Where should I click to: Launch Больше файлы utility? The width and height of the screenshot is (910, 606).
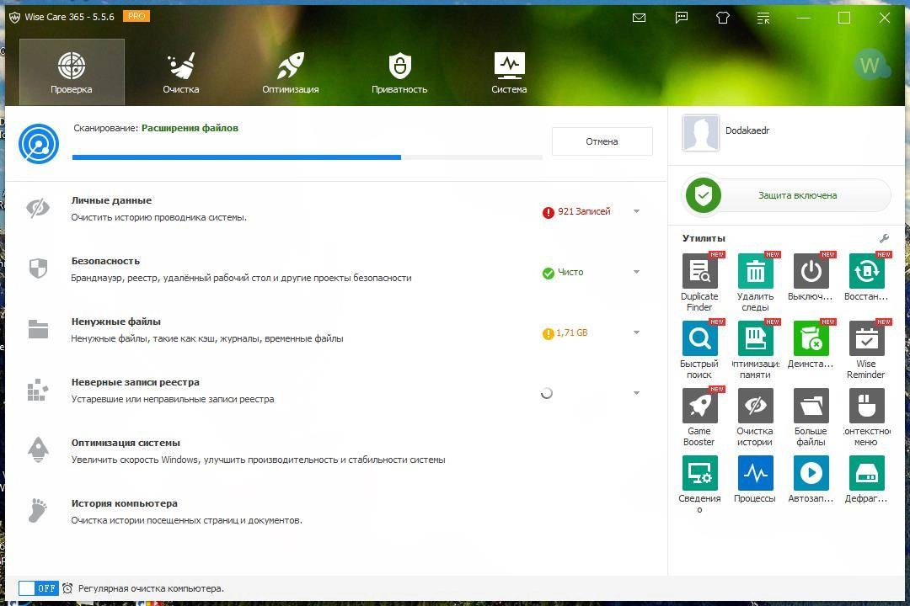click(x=811, y=406)
